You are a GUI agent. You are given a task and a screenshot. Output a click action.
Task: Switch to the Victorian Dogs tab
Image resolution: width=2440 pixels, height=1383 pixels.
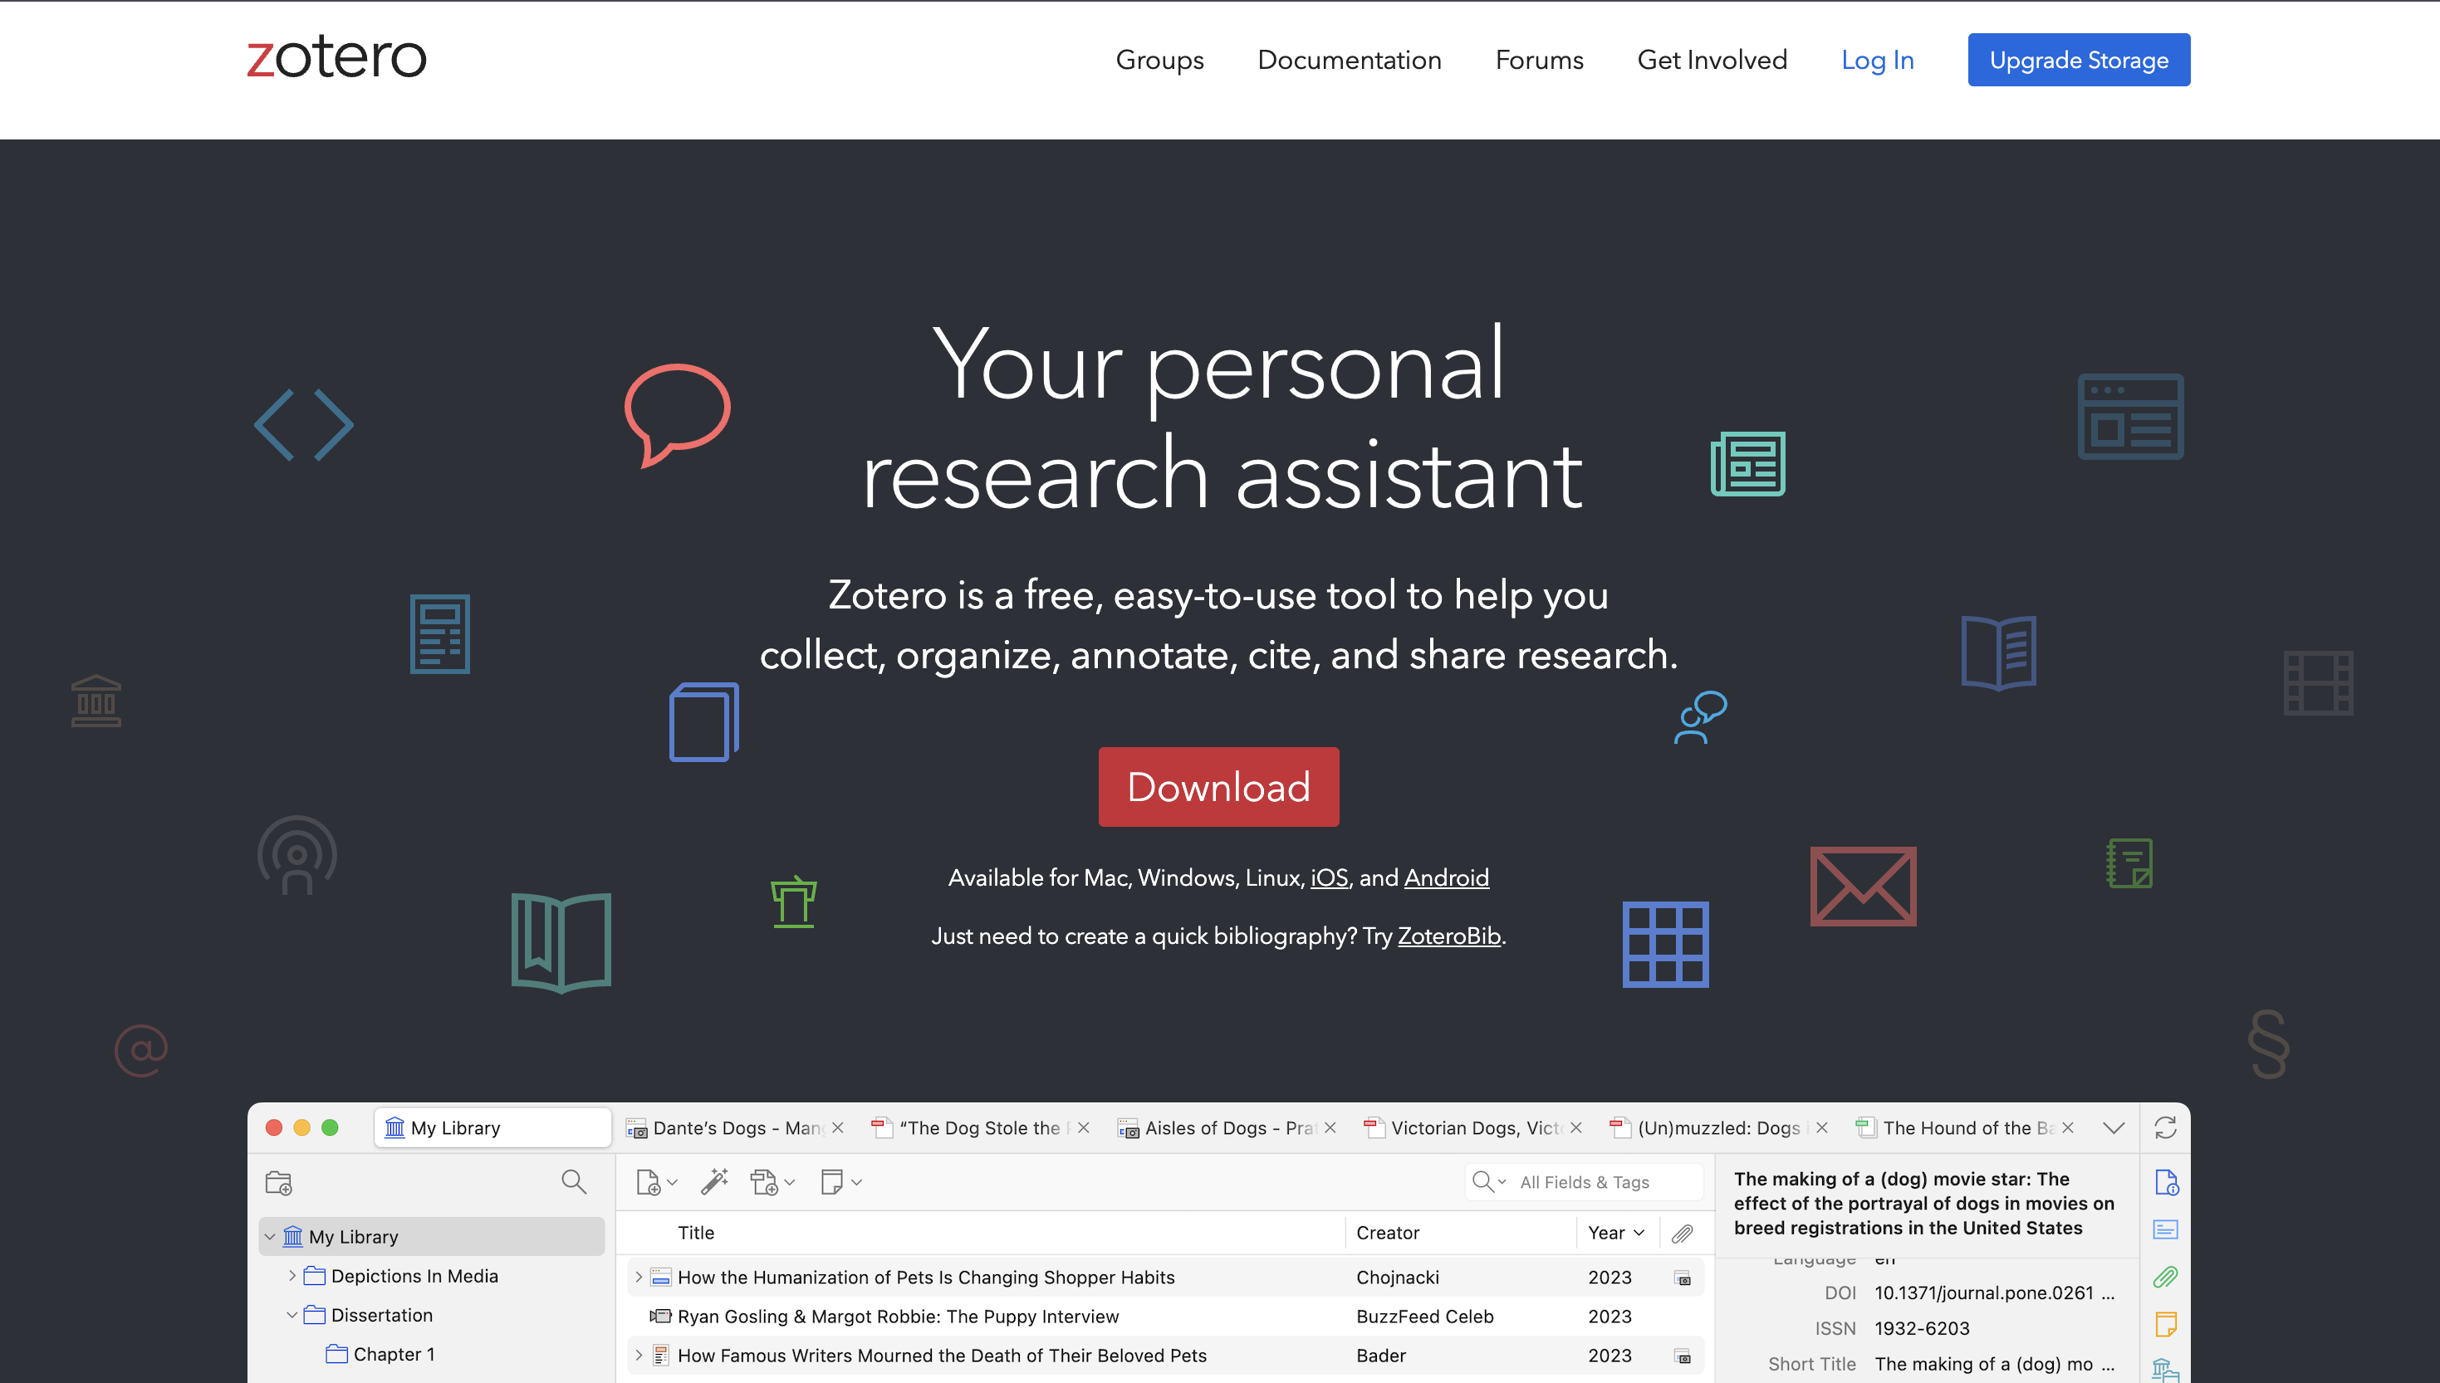pyautogui.click(x=1468, y=1127)
